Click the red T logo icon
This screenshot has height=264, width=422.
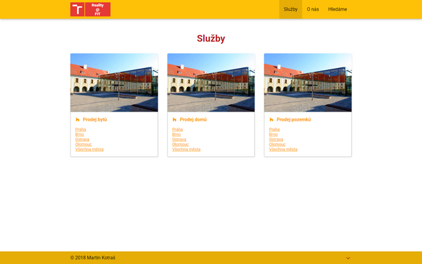coord(77,9)
